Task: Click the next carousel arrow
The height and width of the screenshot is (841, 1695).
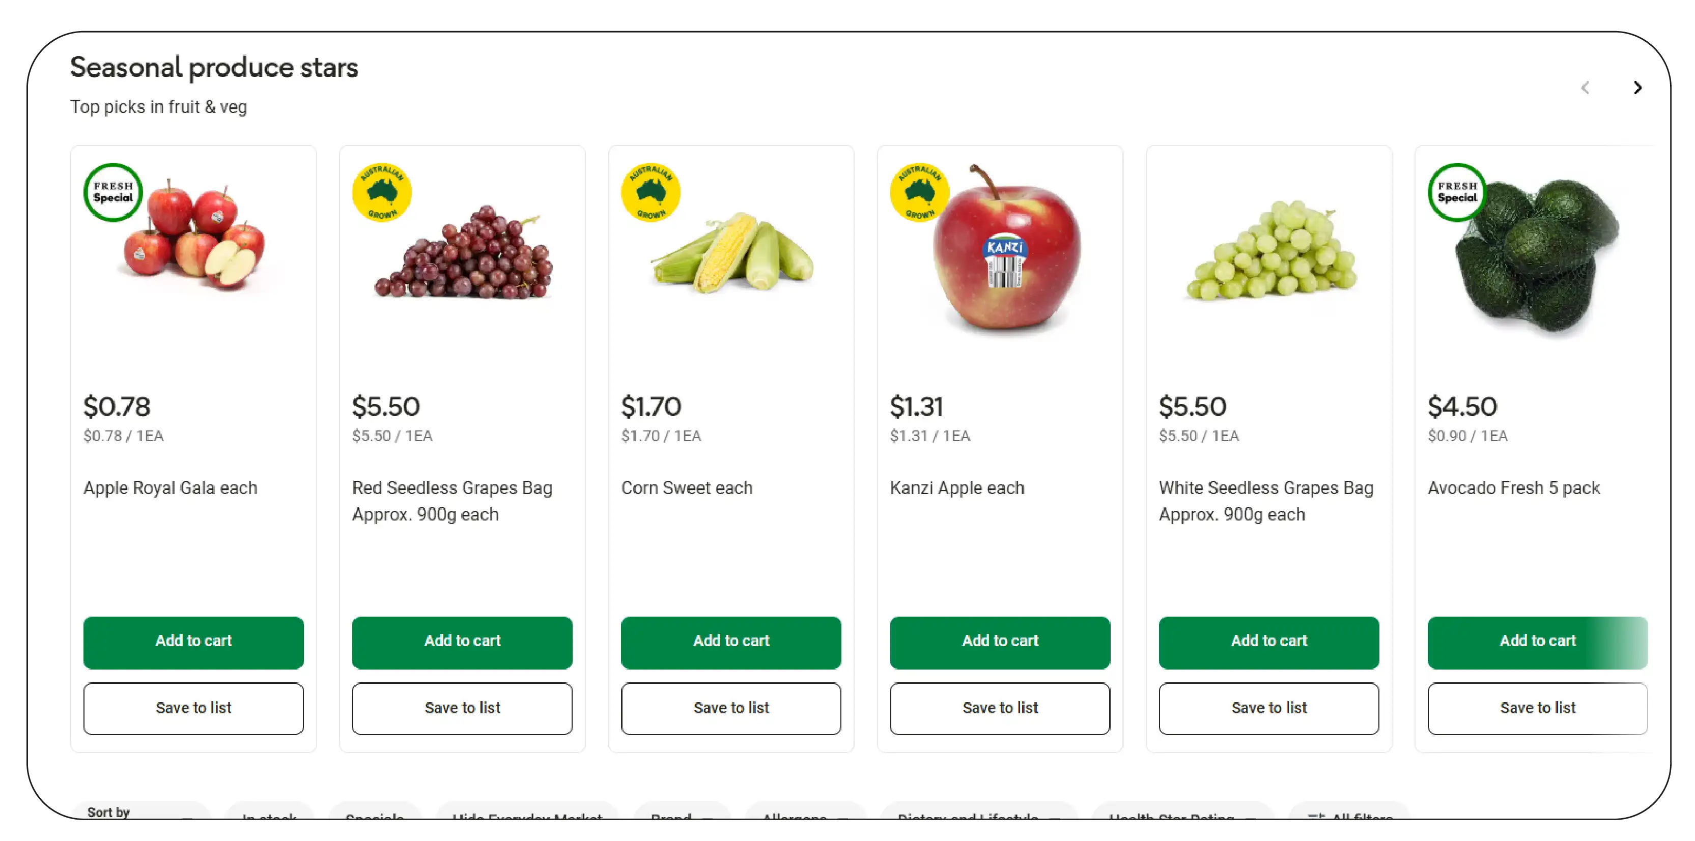Action: point(1637,88)
